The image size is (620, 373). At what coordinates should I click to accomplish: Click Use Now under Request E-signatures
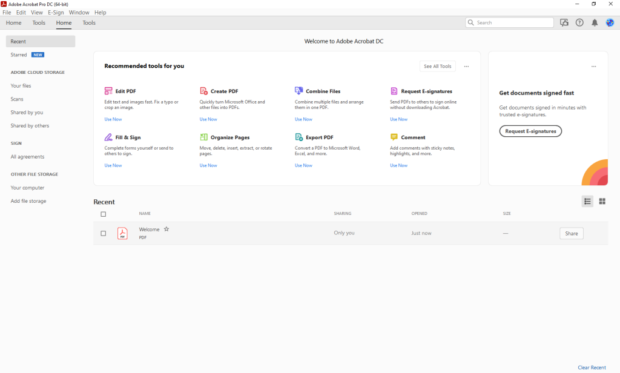click(398, 119)
